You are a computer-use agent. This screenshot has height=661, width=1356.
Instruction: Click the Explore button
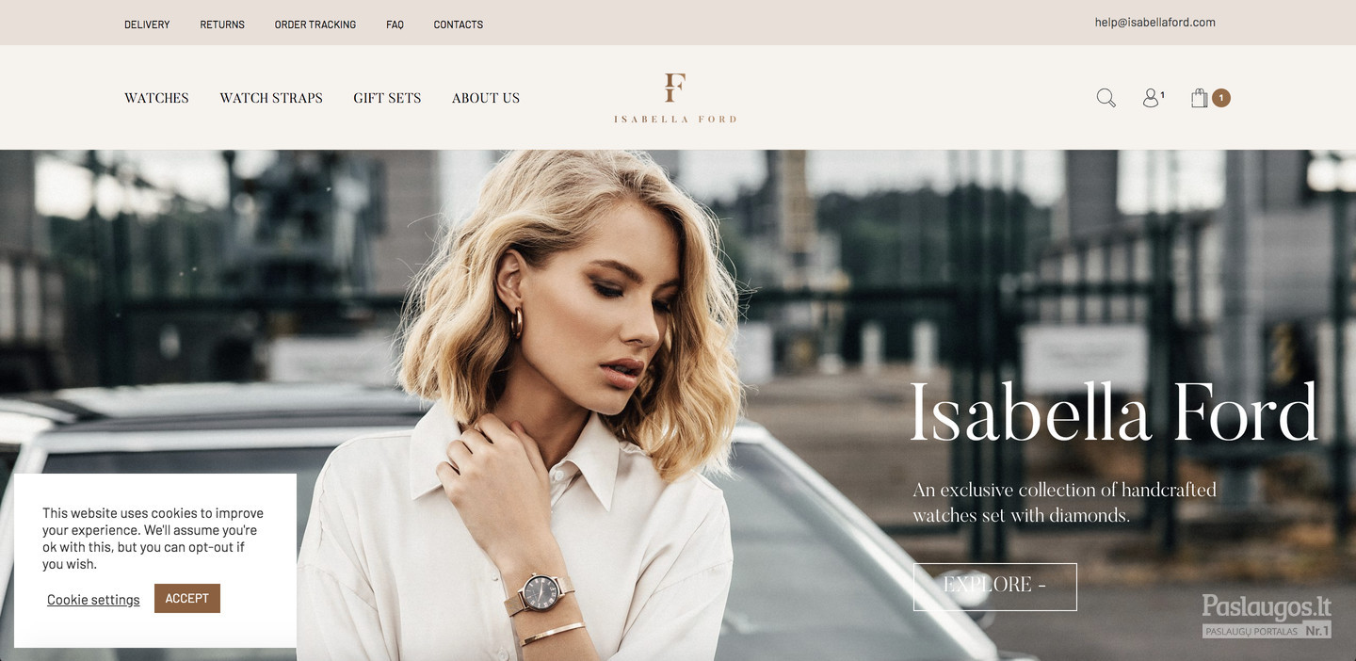coord(994,587)
